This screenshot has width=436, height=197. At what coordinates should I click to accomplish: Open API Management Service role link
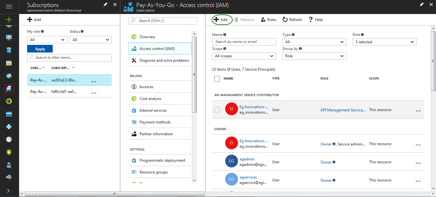point(343,110)
